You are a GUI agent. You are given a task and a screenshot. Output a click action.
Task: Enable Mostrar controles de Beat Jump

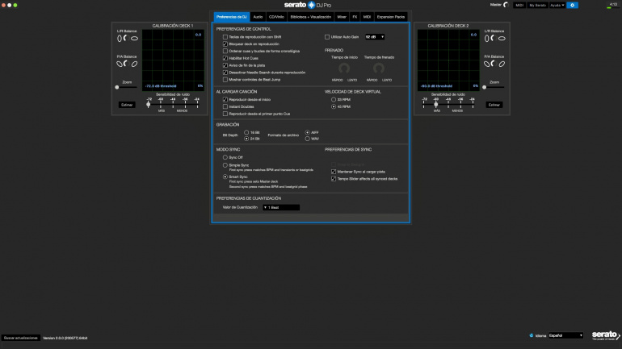pyautogui.click(x=225, y=80)
